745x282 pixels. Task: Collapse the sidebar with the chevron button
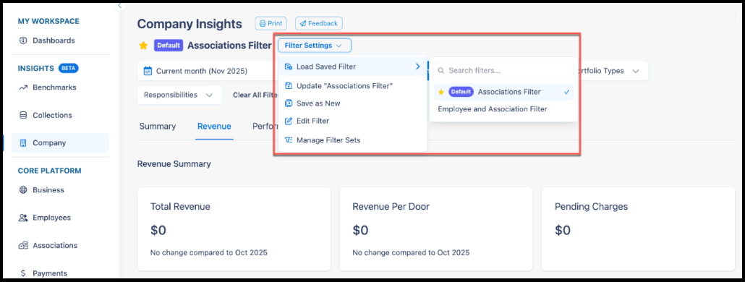click(x=120, y=6)
